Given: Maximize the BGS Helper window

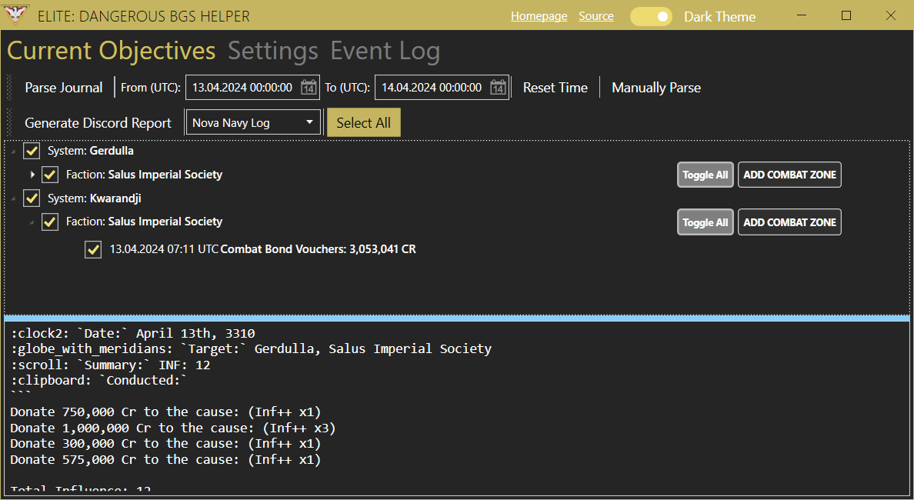Looking at the screenshot, I should coord(846,15).
